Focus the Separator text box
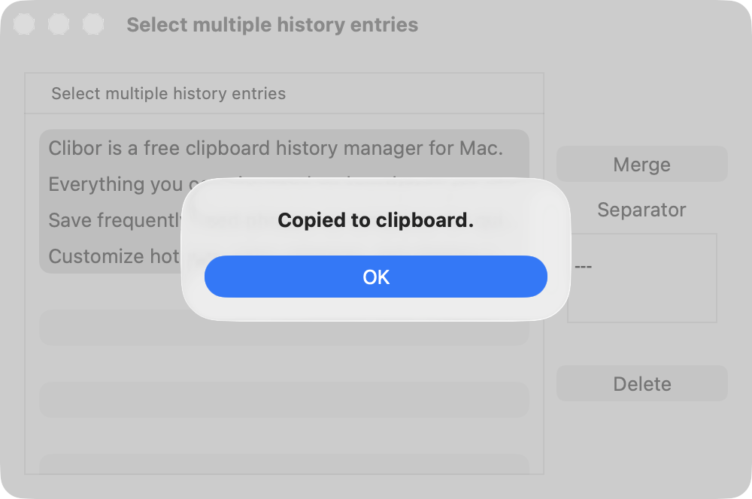This screenshot has height=499, width=752. 643,278
